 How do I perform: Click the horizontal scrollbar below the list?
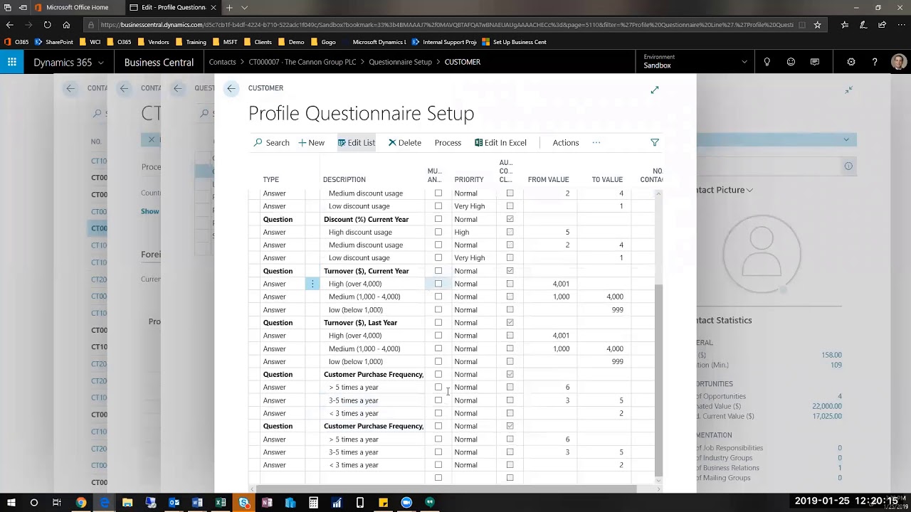445,489
